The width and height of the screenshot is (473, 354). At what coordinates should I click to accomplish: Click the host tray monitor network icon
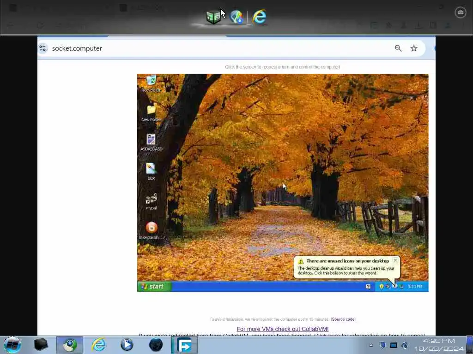pyautogui.click(x=394, y=345)
